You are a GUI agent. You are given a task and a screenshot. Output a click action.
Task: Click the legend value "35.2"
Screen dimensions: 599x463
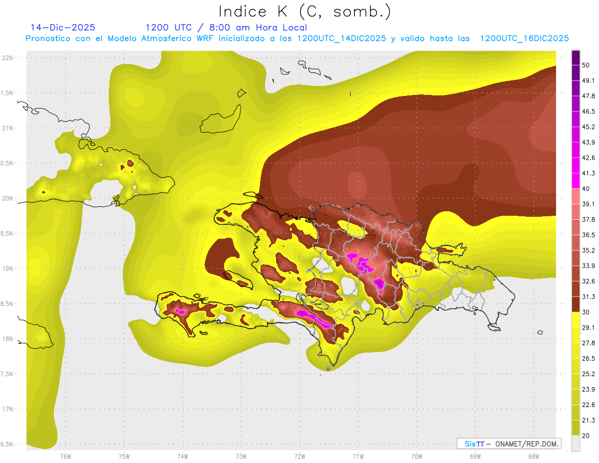pyautogui.click(x=589, y=250)
